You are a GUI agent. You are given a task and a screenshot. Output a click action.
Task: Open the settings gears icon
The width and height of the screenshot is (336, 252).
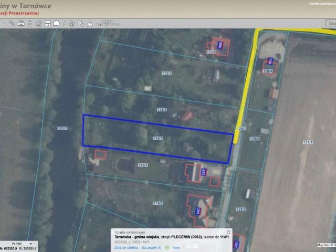click(81, 24)
